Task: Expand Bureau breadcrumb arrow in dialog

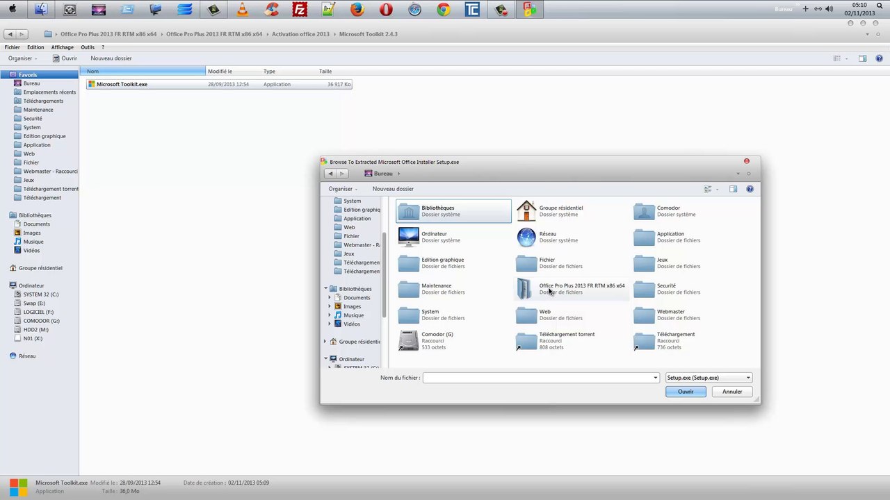Action: click(398, 174)
